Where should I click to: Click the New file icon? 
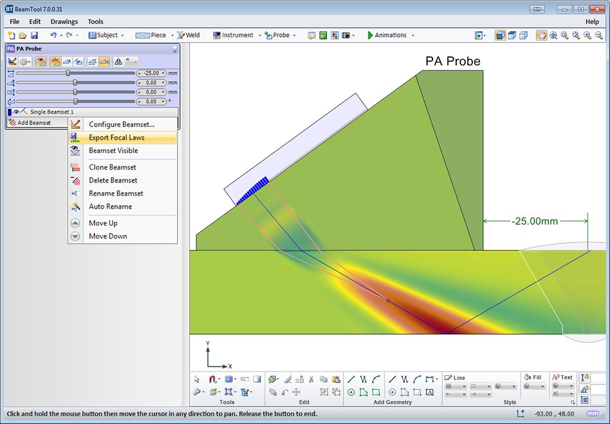coord(11,35)
